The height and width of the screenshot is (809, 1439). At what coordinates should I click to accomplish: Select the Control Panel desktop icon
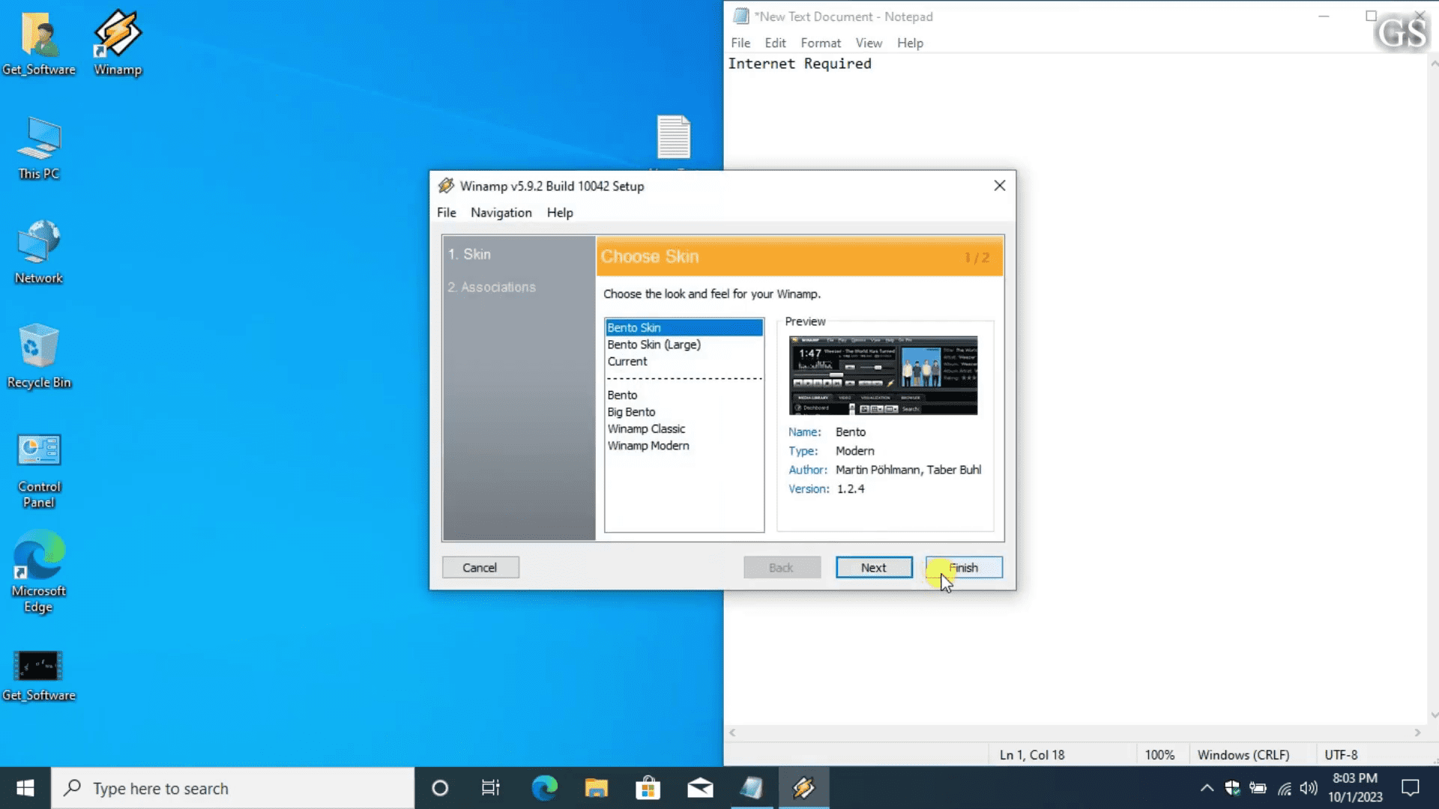[39, 470]
